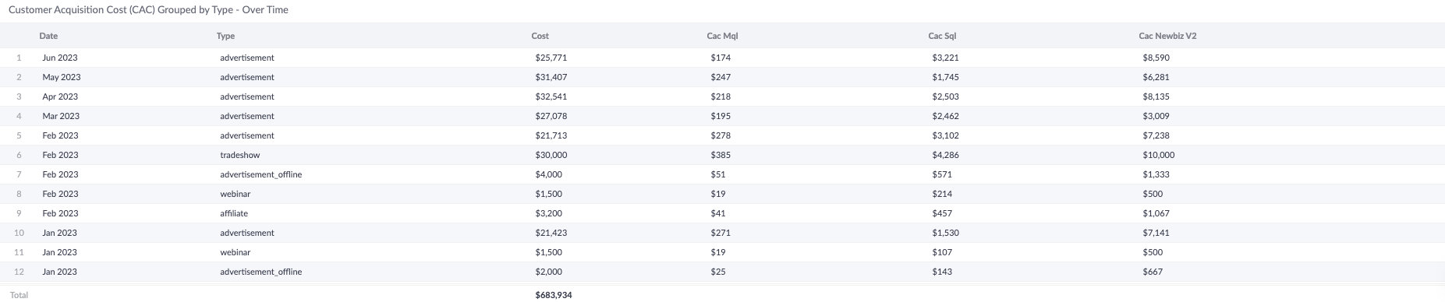Click the $4,286 Cac Sql cell

click(x=945, y=155)
